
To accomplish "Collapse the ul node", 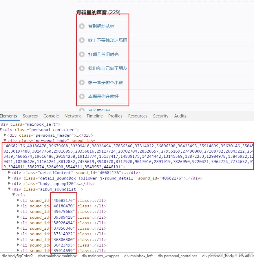I will 14,195.
